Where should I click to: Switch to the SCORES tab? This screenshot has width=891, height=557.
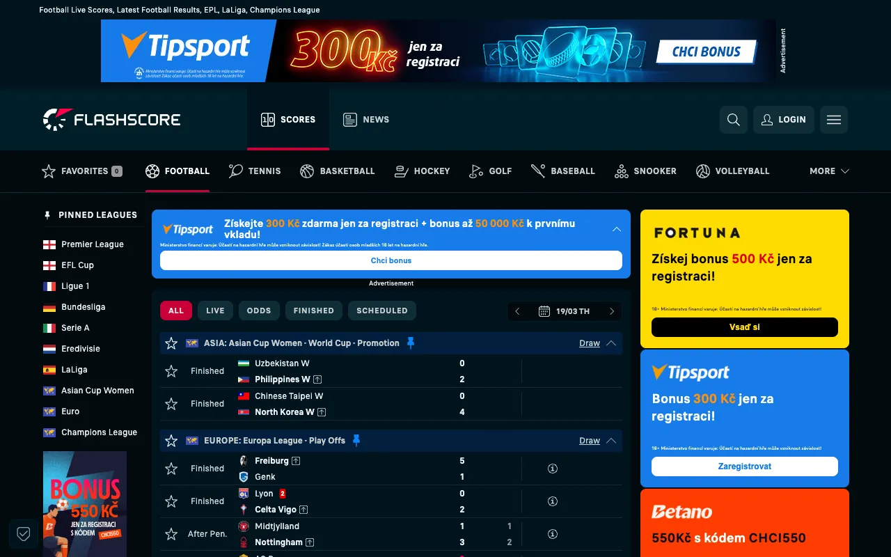[x=288, y=120]
